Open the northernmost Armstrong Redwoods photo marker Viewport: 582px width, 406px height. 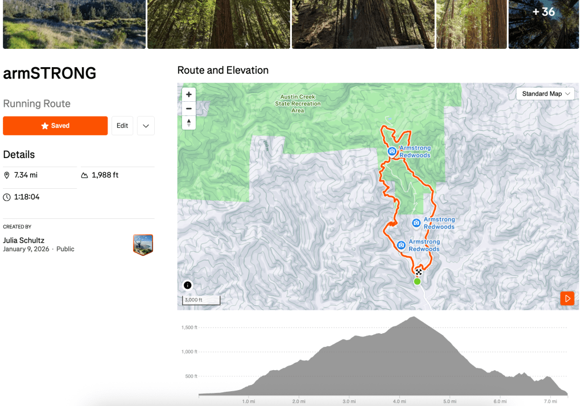click(392, 151)
